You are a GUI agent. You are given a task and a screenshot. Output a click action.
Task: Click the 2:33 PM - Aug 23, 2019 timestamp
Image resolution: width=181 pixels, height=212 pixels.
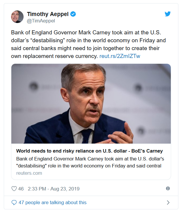[x=54, y=189]
